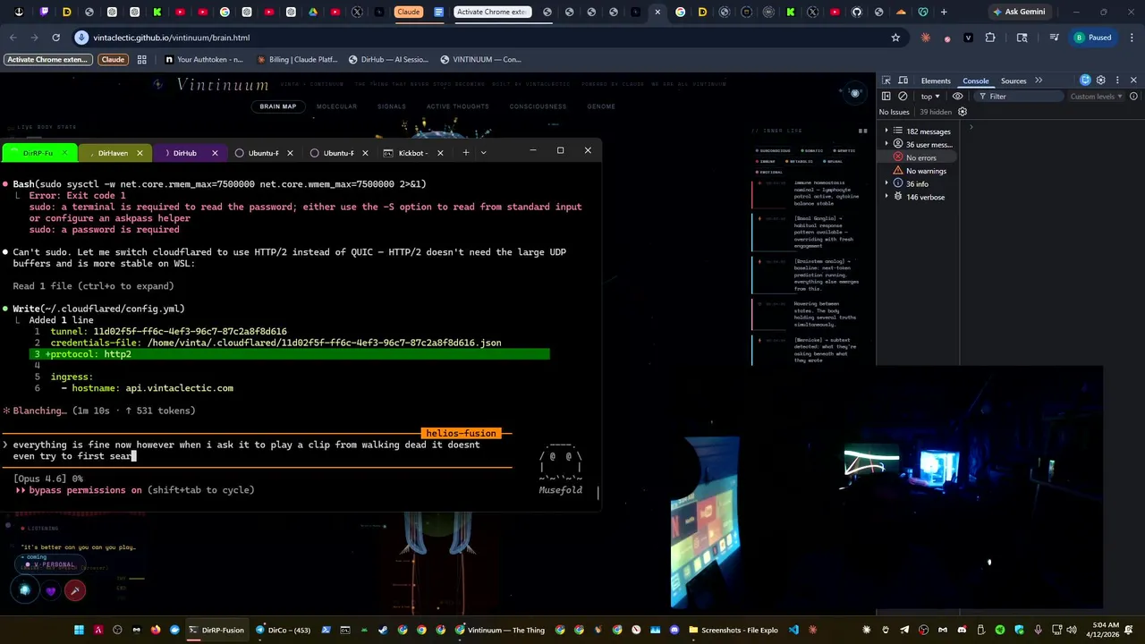The height and width of the screenshot is (644, 1145).
Task: Switch to the Sources tab in DevTools
Action: [x=1014, y=80]
